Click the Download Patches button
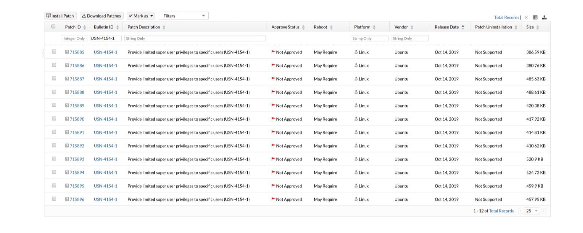The width and height of the screenshot is (583, 233). click(102, 16)
